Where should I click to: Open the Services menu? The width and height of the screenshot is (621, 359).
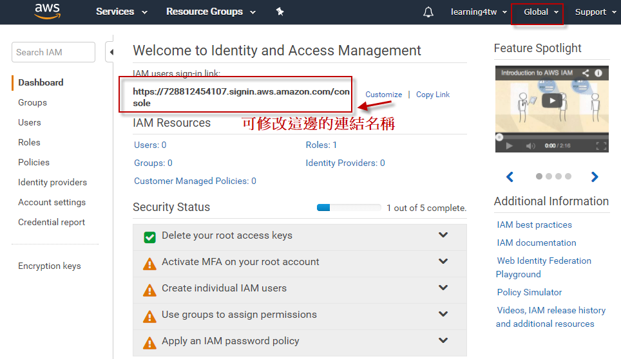(x=121, y=12)
